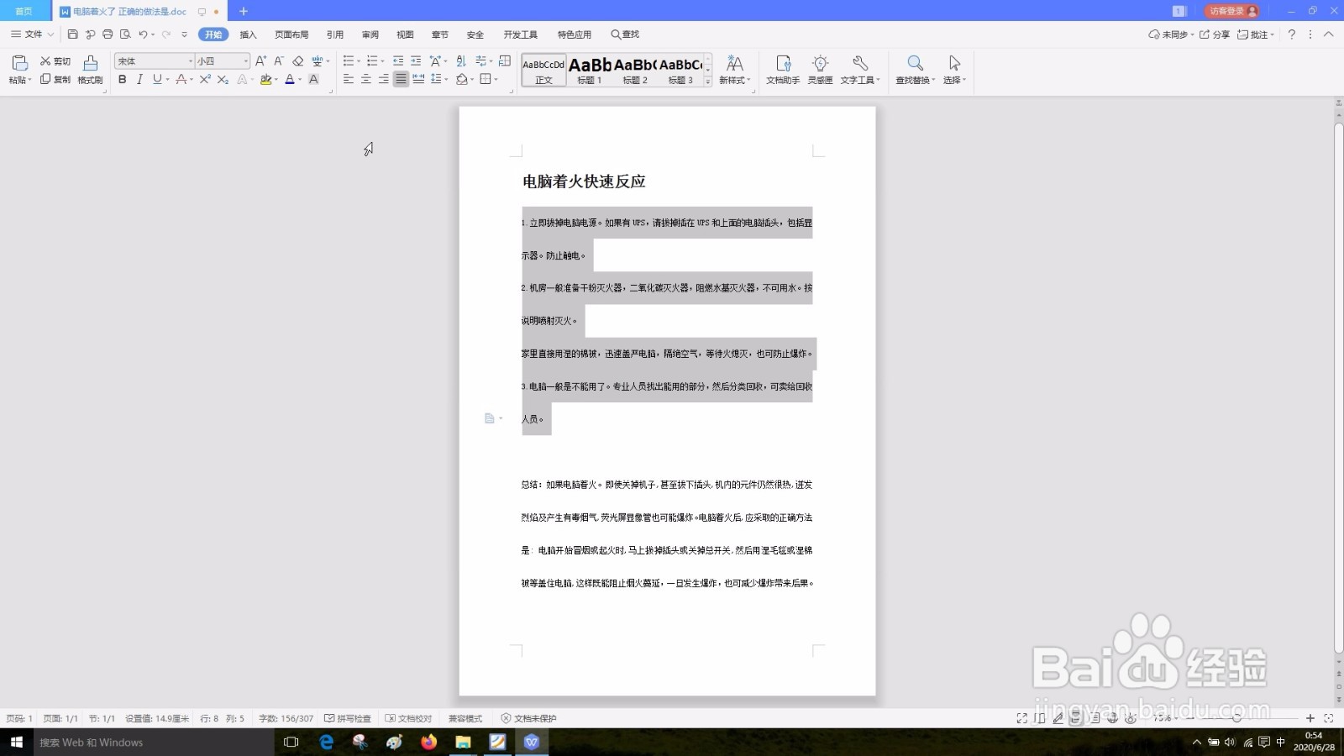1344x756 pixels.
Task: Expand the font size dropdown
Action: coord(244,60)
